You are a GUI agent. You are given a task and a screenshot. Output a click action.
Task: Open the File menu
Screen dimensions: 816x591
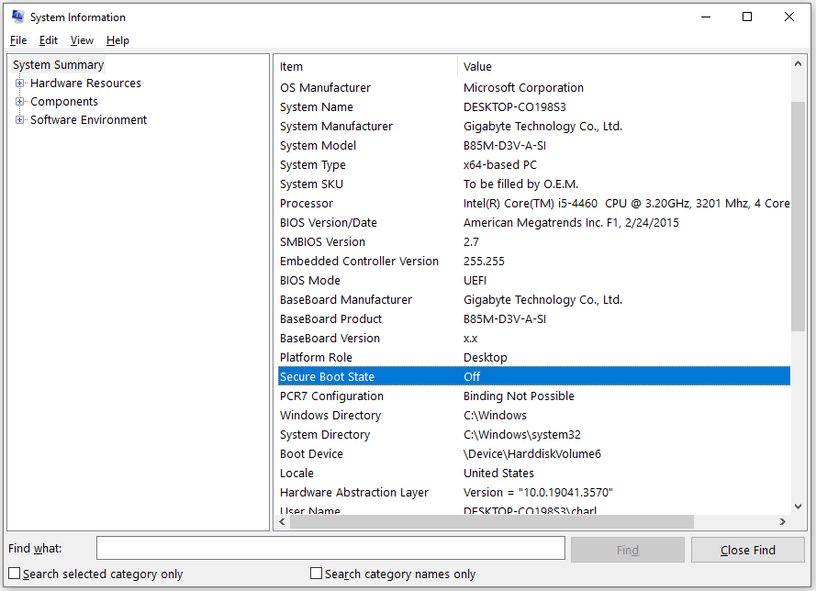click(x=17, y=40)
